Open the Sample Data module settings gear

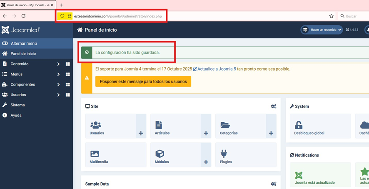(x=274, y=184)
